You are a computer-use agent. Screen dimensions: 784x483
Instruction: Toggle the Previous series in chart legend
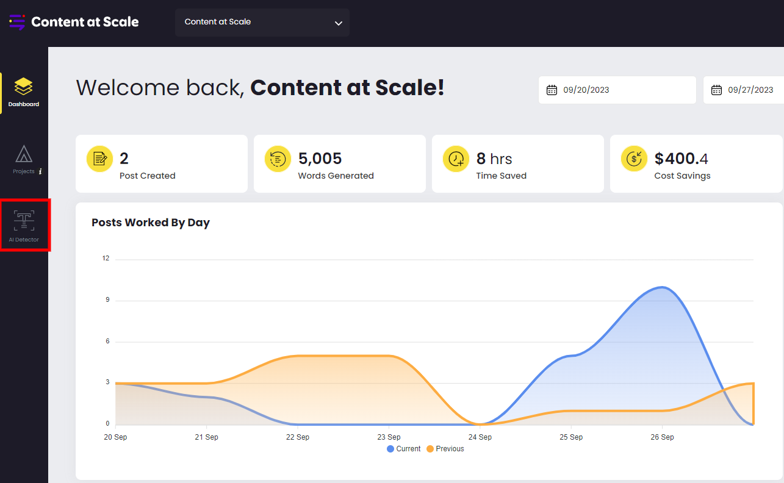(445, 449)
